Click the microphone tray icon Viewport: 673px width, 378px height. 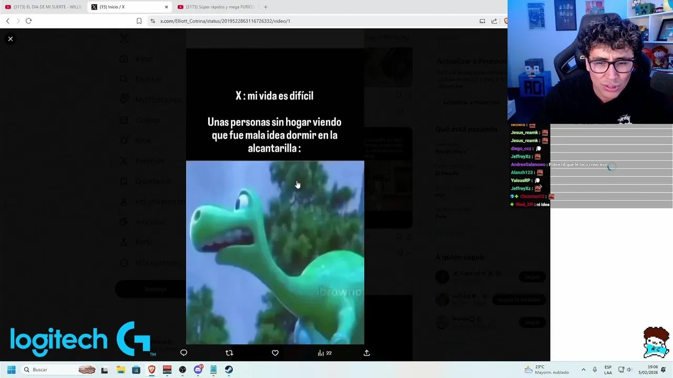[595, 370]
